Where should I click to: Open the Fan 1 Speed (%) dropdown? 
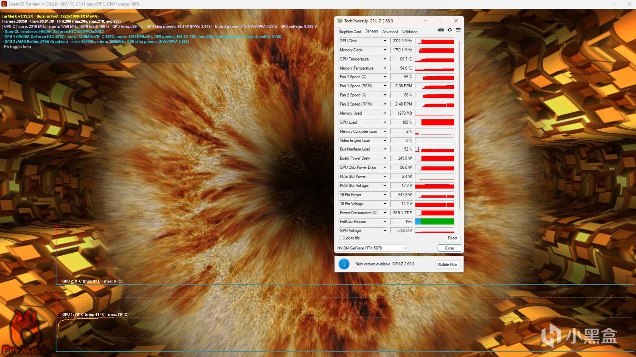point(385,77)
